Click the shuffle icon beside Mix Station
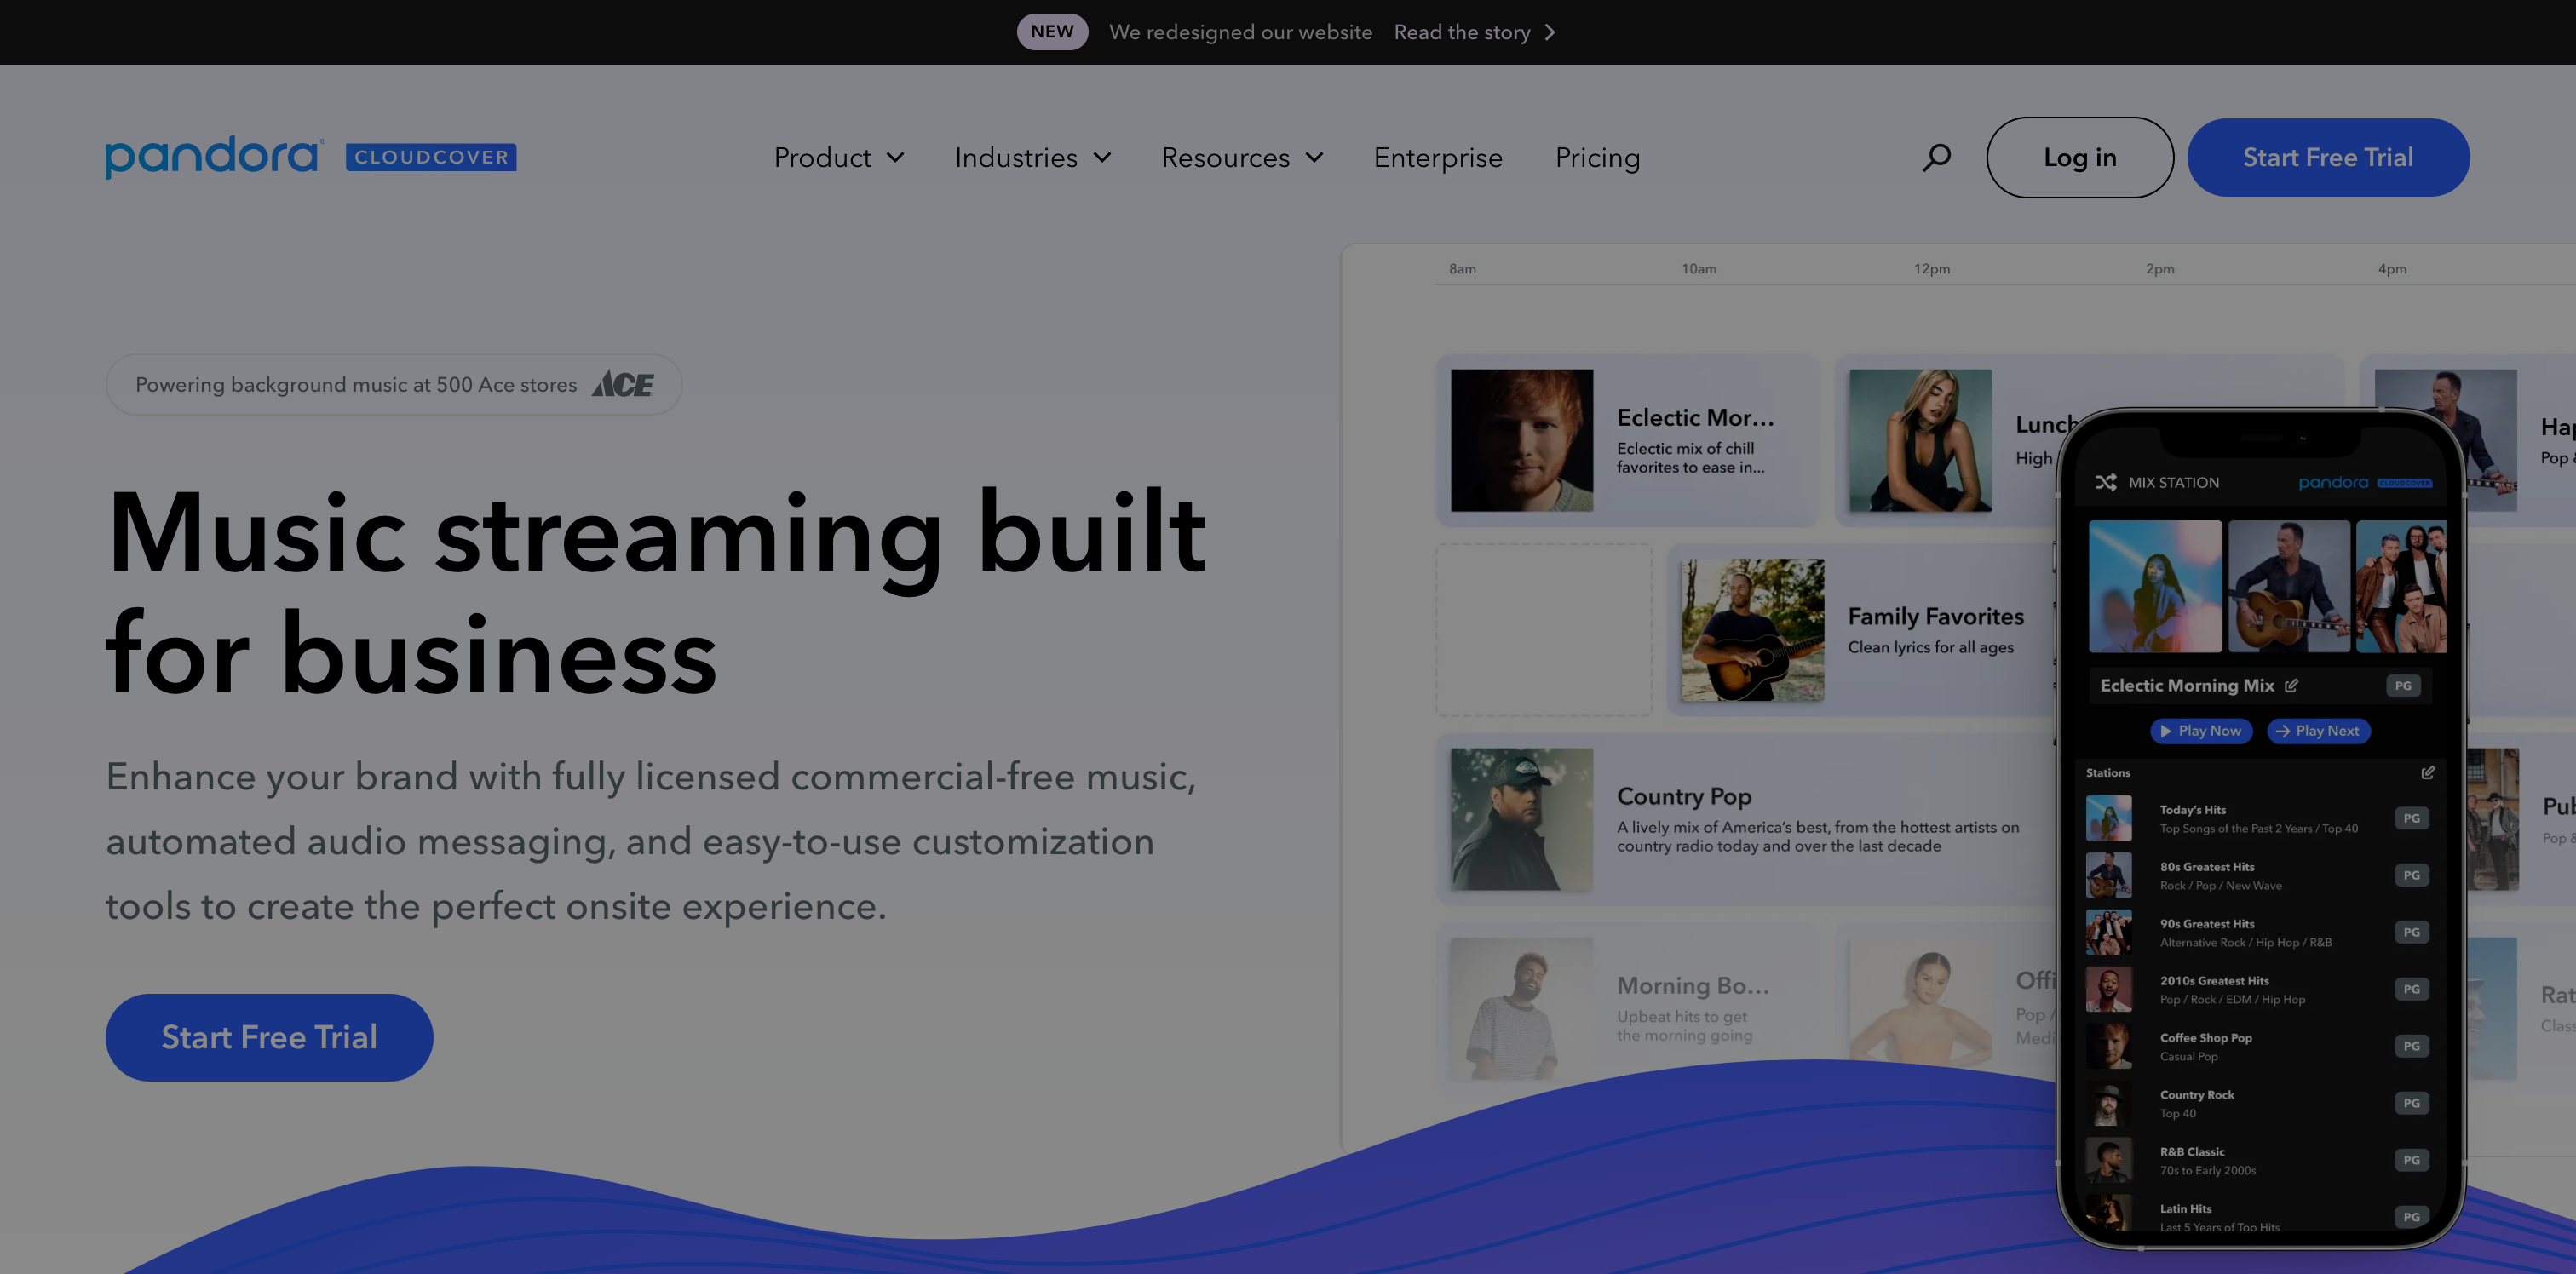The width and height of the screenshot is (2576, 1274). coord(2107,482)
